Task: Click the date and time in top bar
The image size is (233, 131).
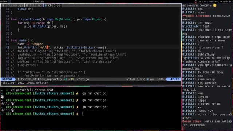Action: click(x=220, y=1)
